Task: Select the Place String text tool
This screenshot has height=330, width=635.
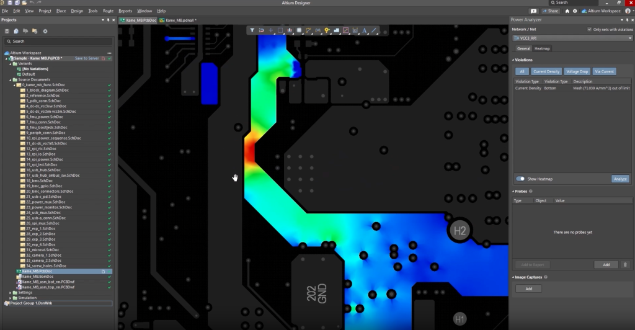Action: [365, 30]
